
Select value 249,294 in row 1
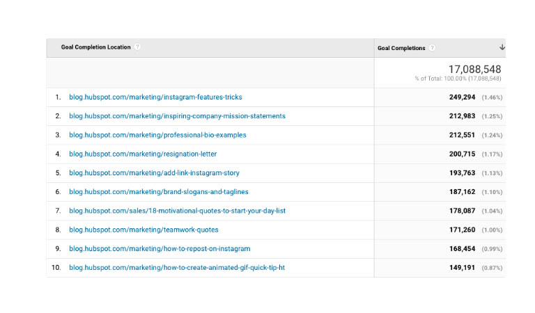(462, 97)
